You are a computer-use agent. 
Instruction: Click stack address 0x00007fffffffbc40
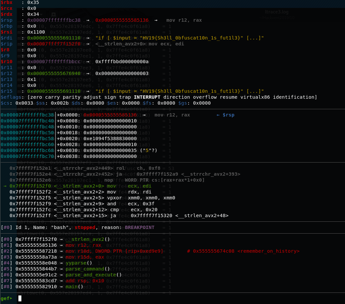point(27,121)
